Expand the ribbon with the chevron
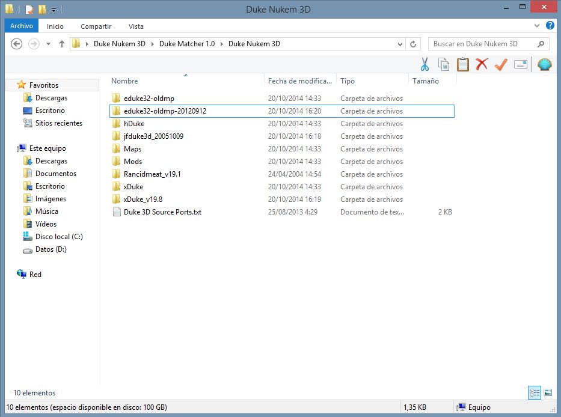The height and width of the screenshot is (417, 561). pos(537,25)
